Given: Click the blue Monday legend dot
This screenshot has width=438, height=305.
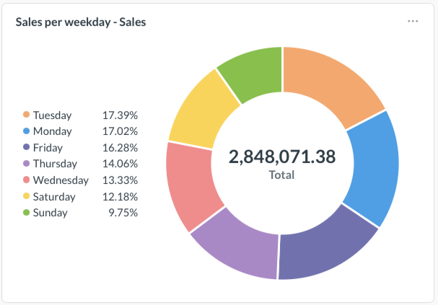Looking at the screenshot, I should 27,131.
